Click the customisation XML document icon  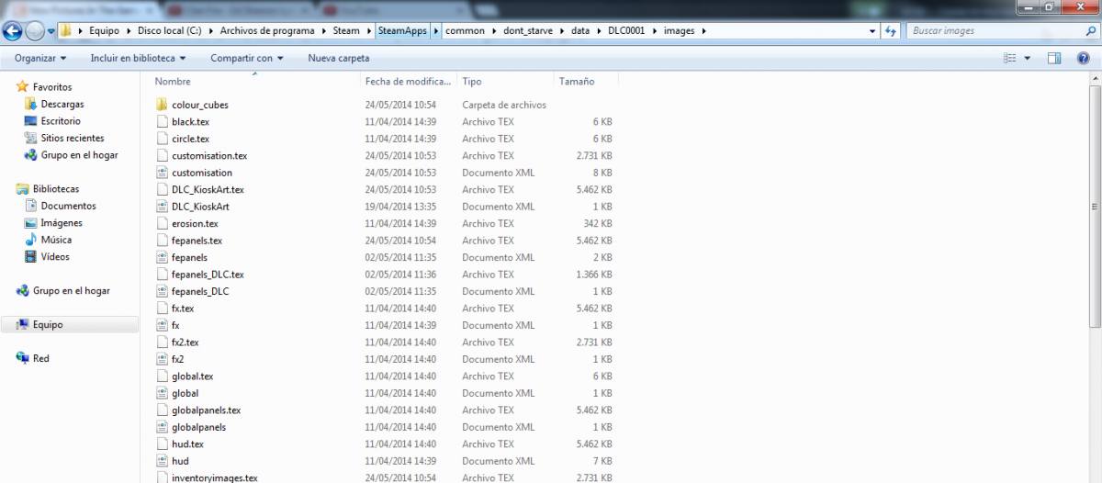click(163, 173)
